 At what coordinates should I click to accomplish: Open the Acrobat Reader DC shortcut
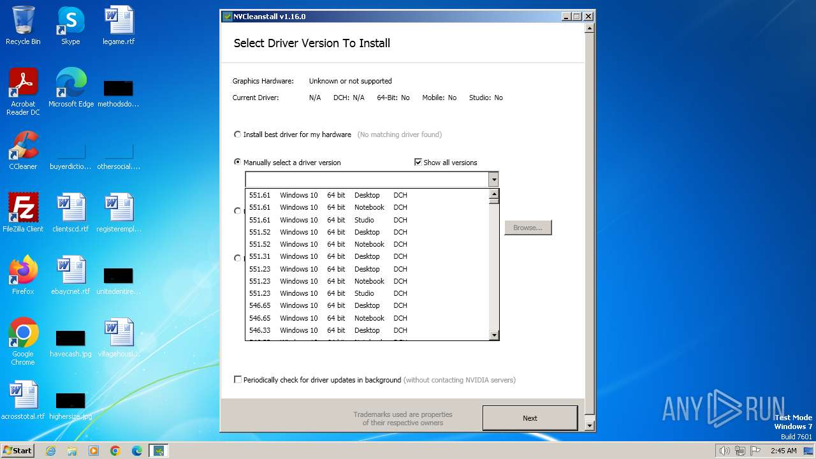click(23, 92)
